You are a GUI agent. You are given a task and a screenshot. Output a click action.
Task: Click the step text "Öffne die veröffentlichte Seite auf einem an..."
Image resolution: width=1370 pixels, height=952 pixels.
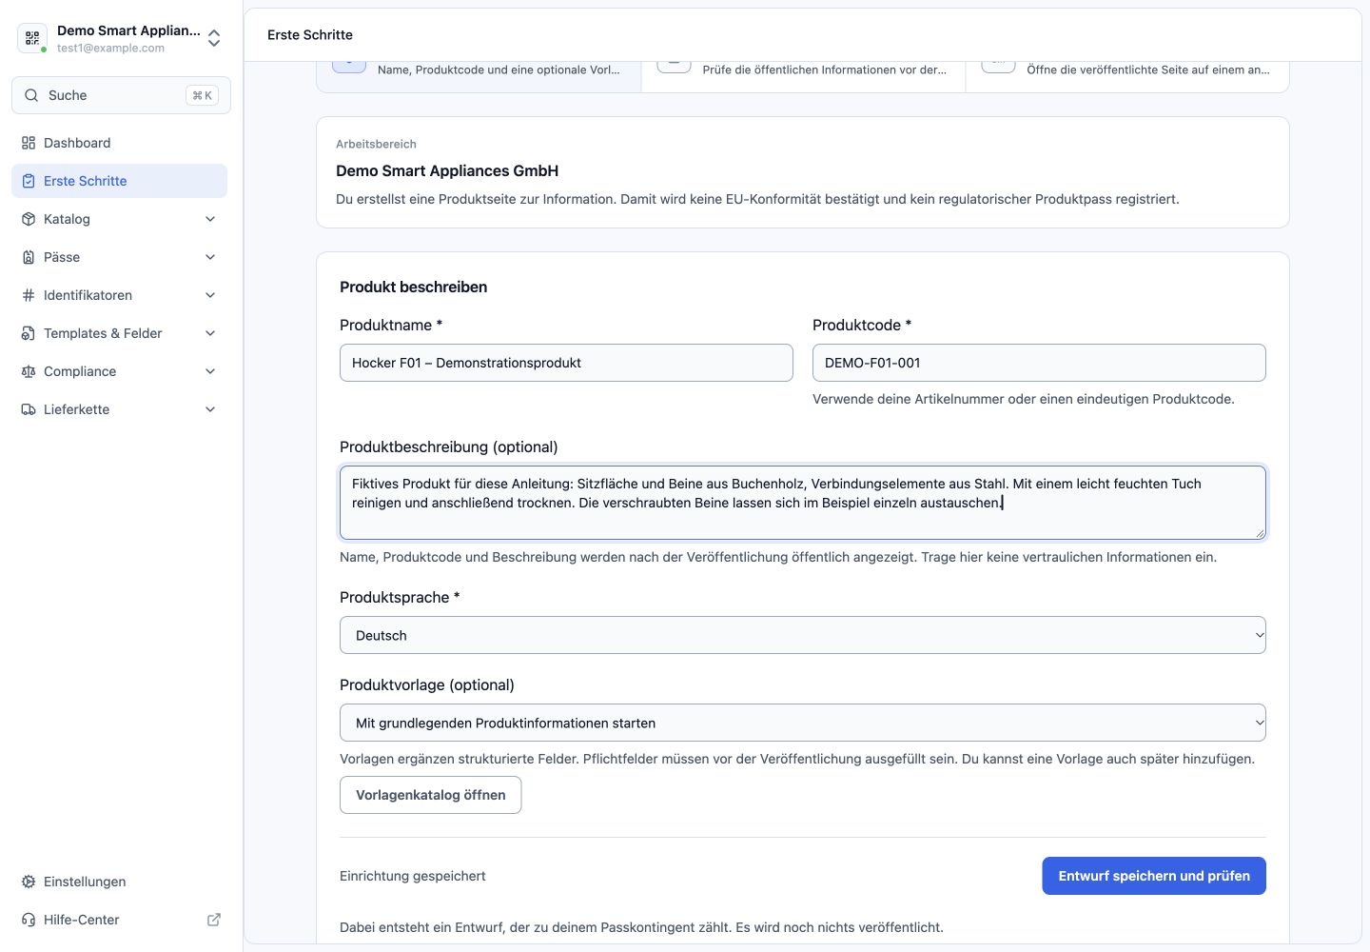point(1148,69)
